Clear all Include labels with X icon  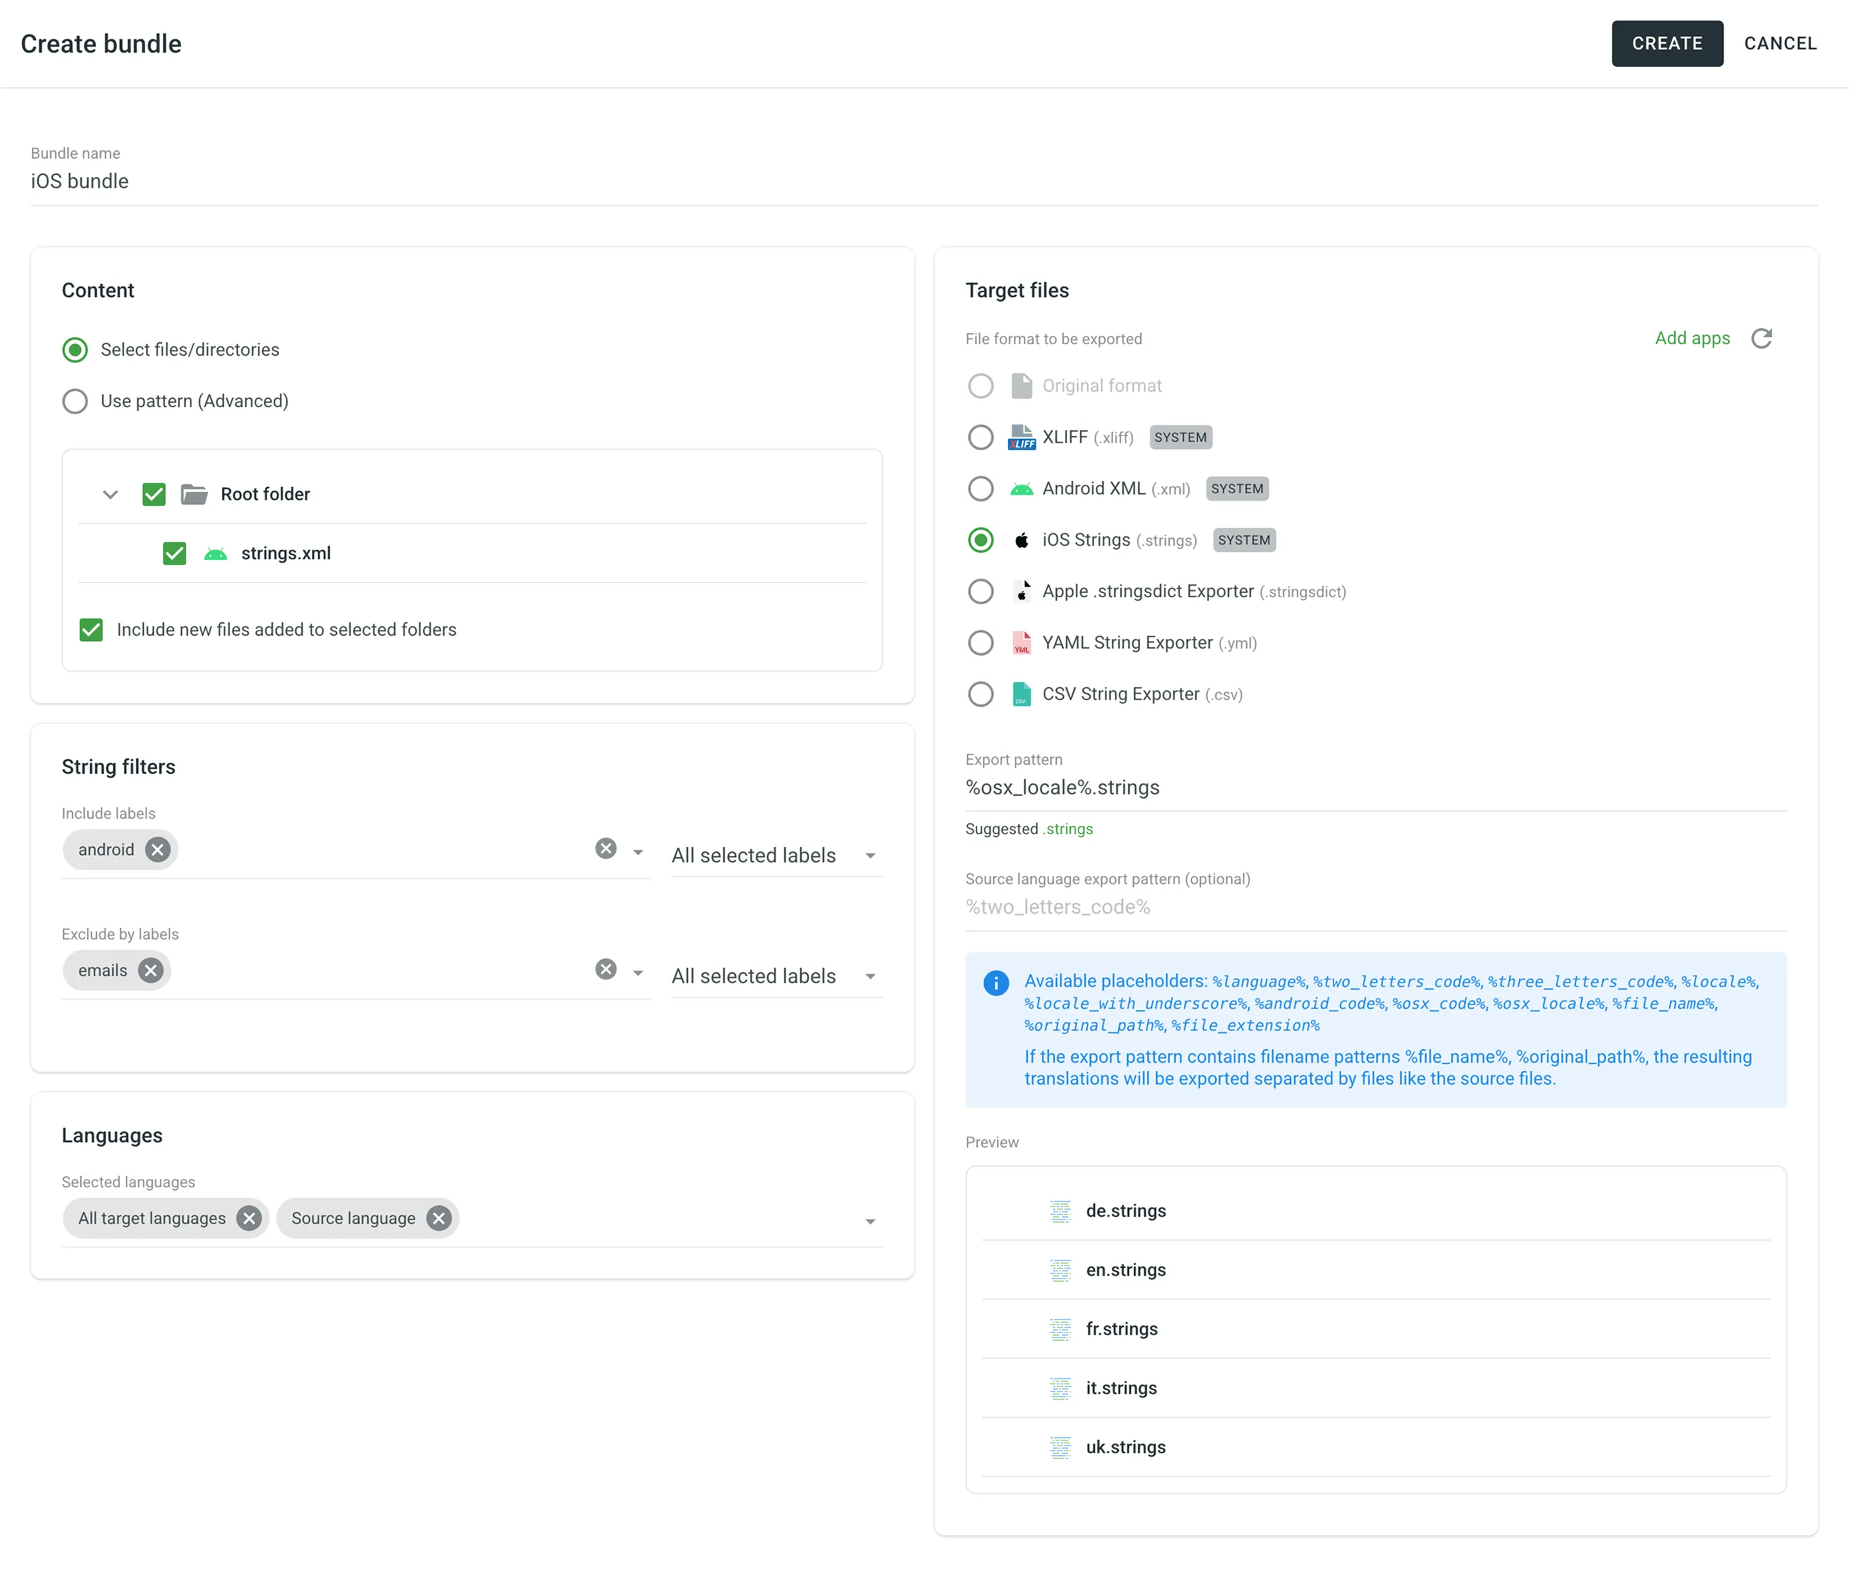click(606, 848)
